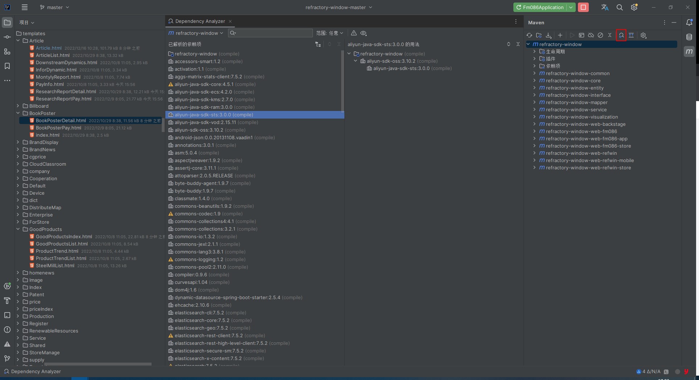Open the Project tool window icon

pos(7,22)
